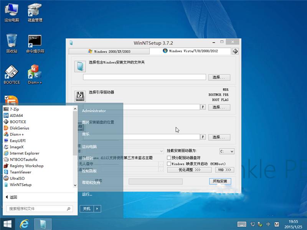Start Registry Workshop from the menu
Screen dimensions: 307x230
26,166
